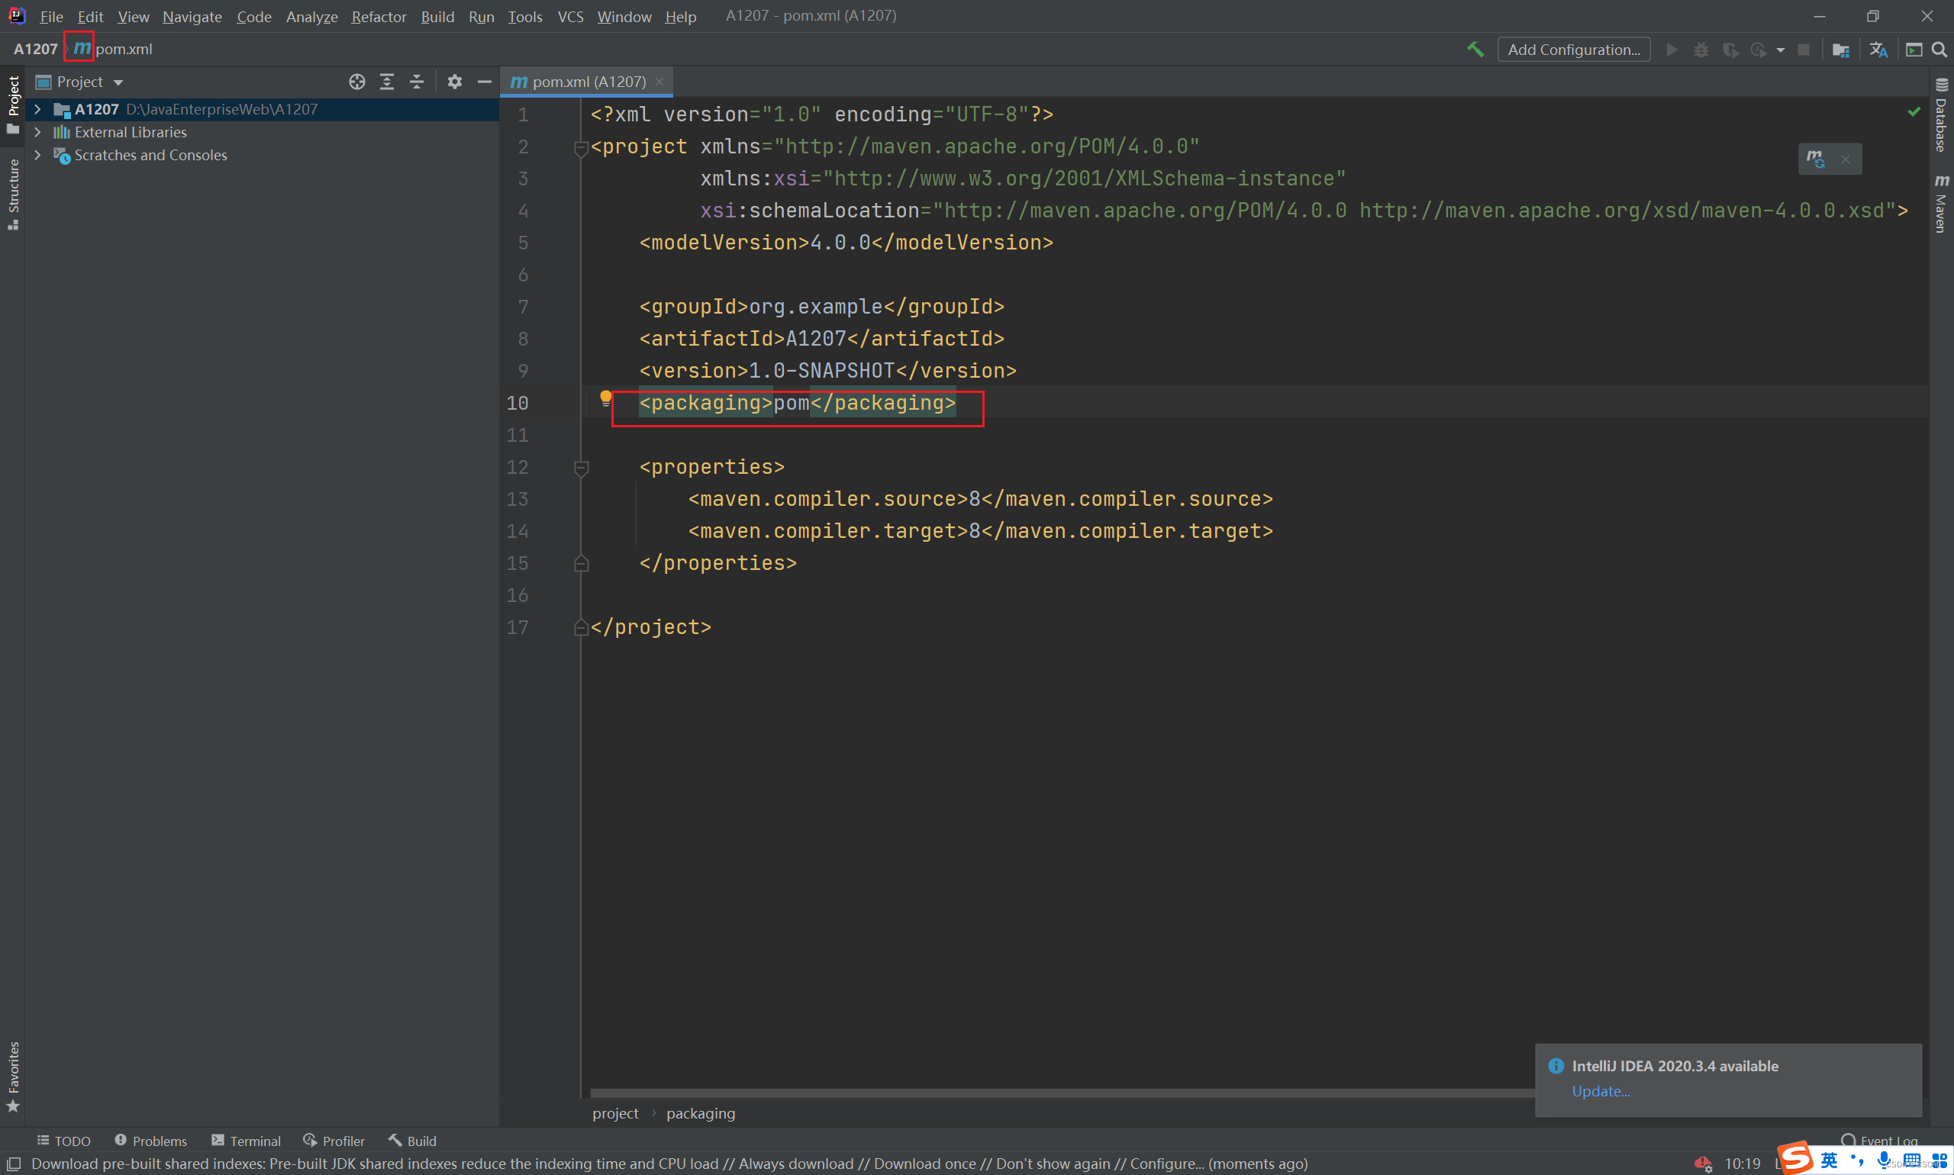Expand the A1207 project tree node
The height and width of the screenshot is (1175, 1954).
coord(37,109)
